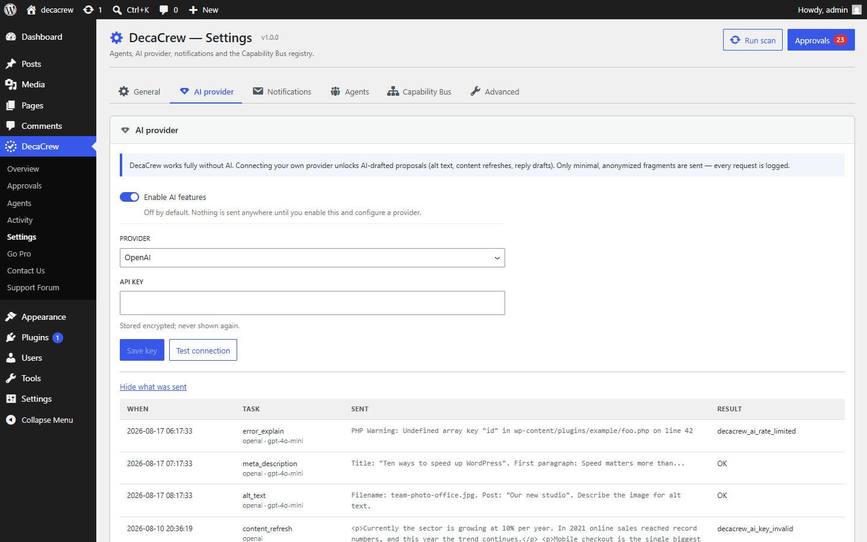
Task: Click the WHEN column header
Action: click(138, 409)
